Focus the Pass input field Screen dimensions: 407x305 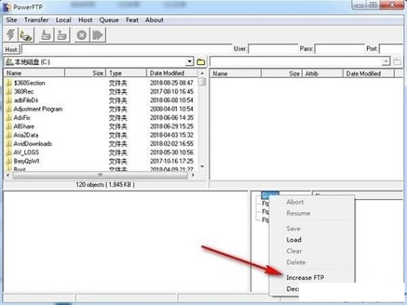point(339,49)
